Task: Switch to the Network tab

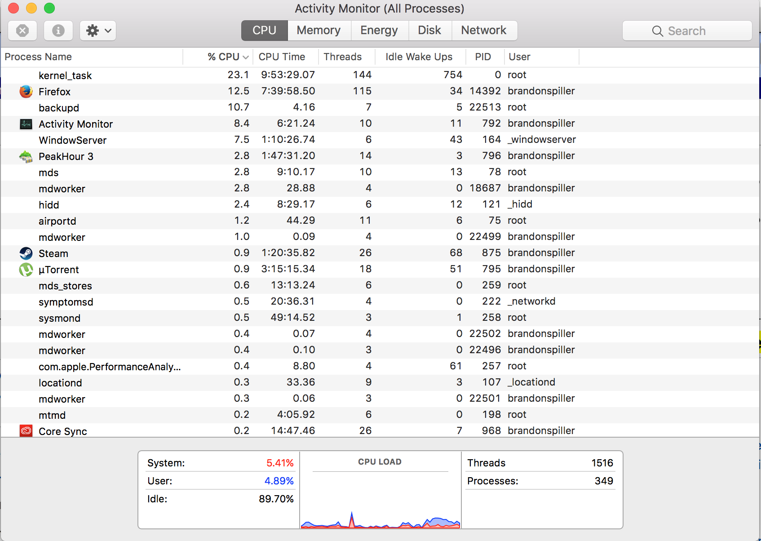Action: point(484,31)
